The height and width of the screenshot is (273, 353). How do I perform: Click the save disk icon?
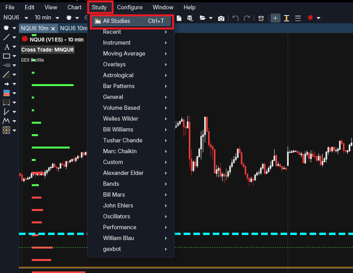[190, 18]
